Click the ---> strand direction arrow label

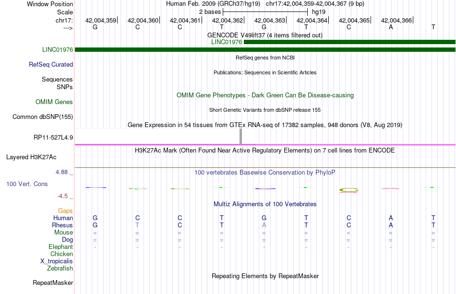coord(68,28)
